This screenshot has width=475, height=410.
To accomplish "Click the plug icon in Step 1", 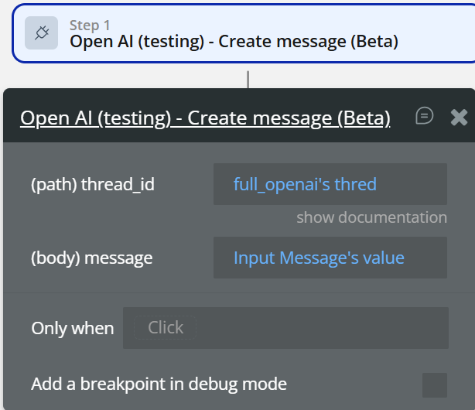I will coord(41,33).
